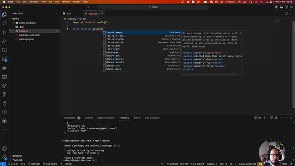Select the !bs-spin-flex suggestion
This screenshot has width=295, height=166.
(x=142, y=36)
